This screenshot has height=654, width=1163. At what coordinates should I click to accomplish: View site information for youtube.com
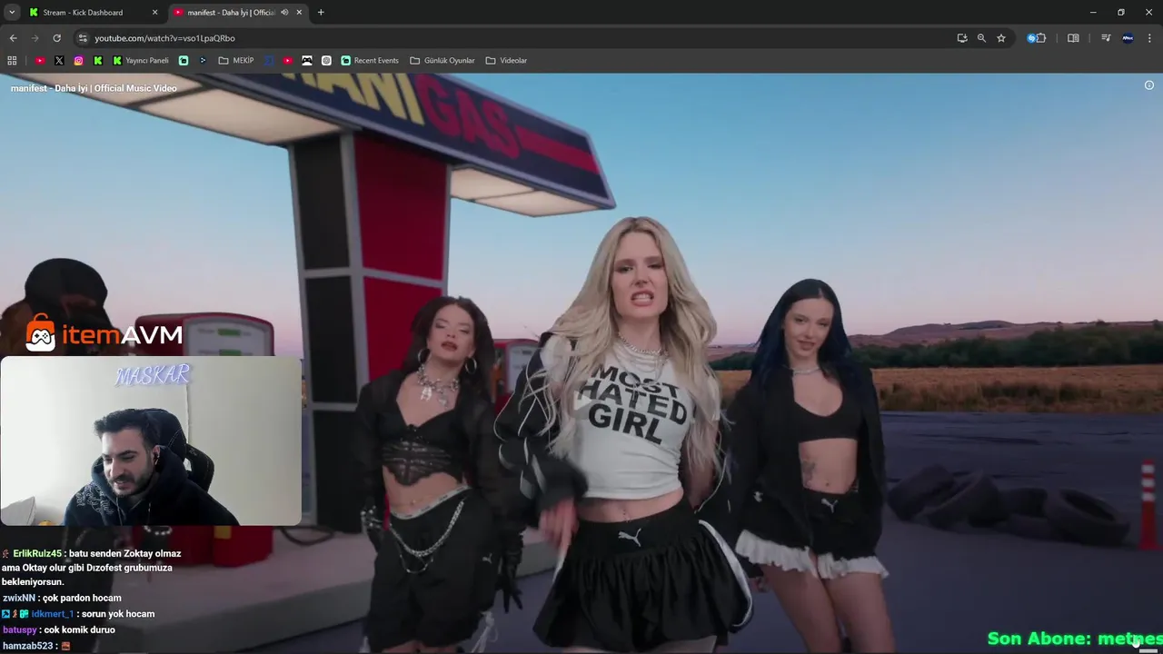83,38
